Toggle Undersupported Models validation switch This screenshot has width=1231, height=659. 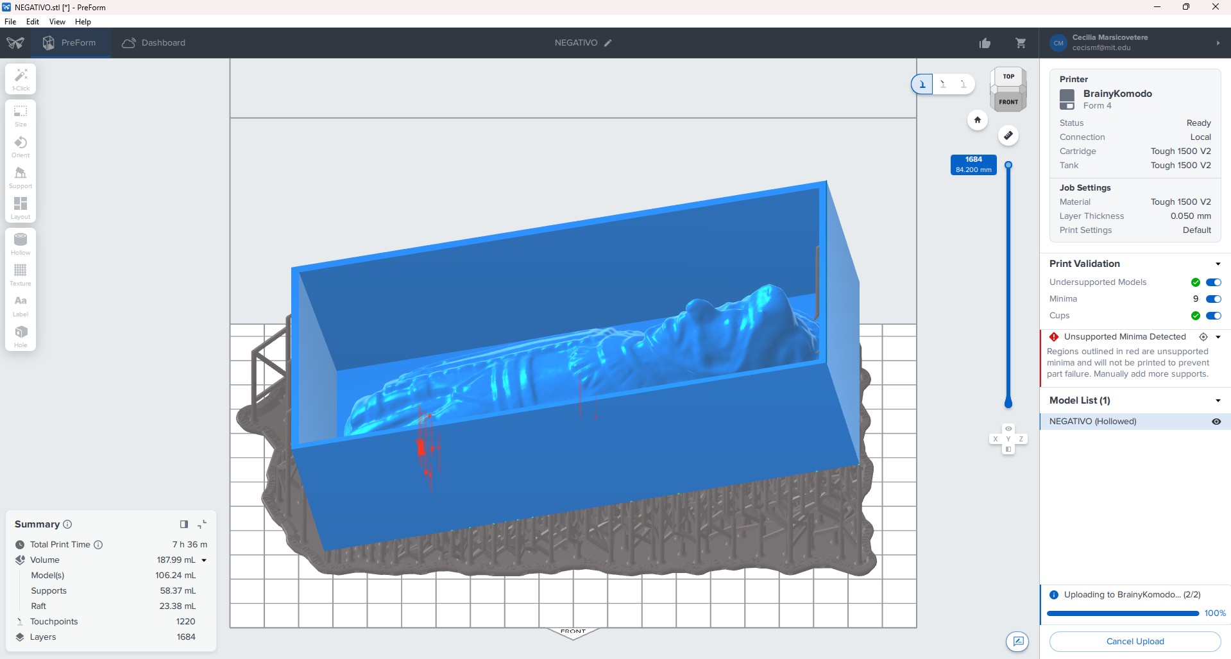click(1213, 282)
